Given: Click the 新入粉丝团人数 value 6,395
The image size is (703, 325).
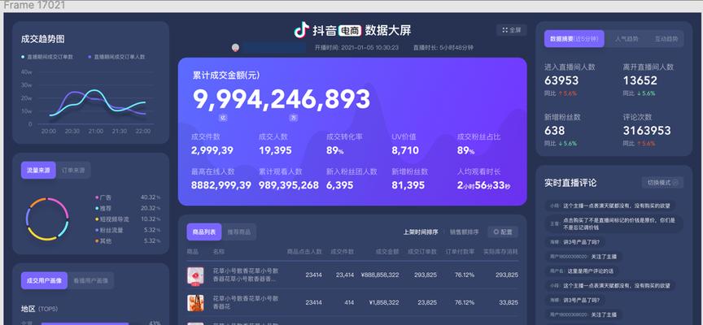Looking at the screenshot, I should pyautogui.click(x=340, y=185).
